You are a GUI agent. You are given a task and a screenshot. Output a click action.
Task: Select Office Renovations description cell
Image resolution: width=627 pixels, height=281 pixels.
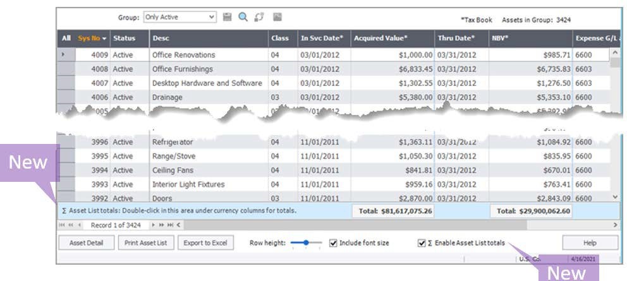tap(209, 55)
